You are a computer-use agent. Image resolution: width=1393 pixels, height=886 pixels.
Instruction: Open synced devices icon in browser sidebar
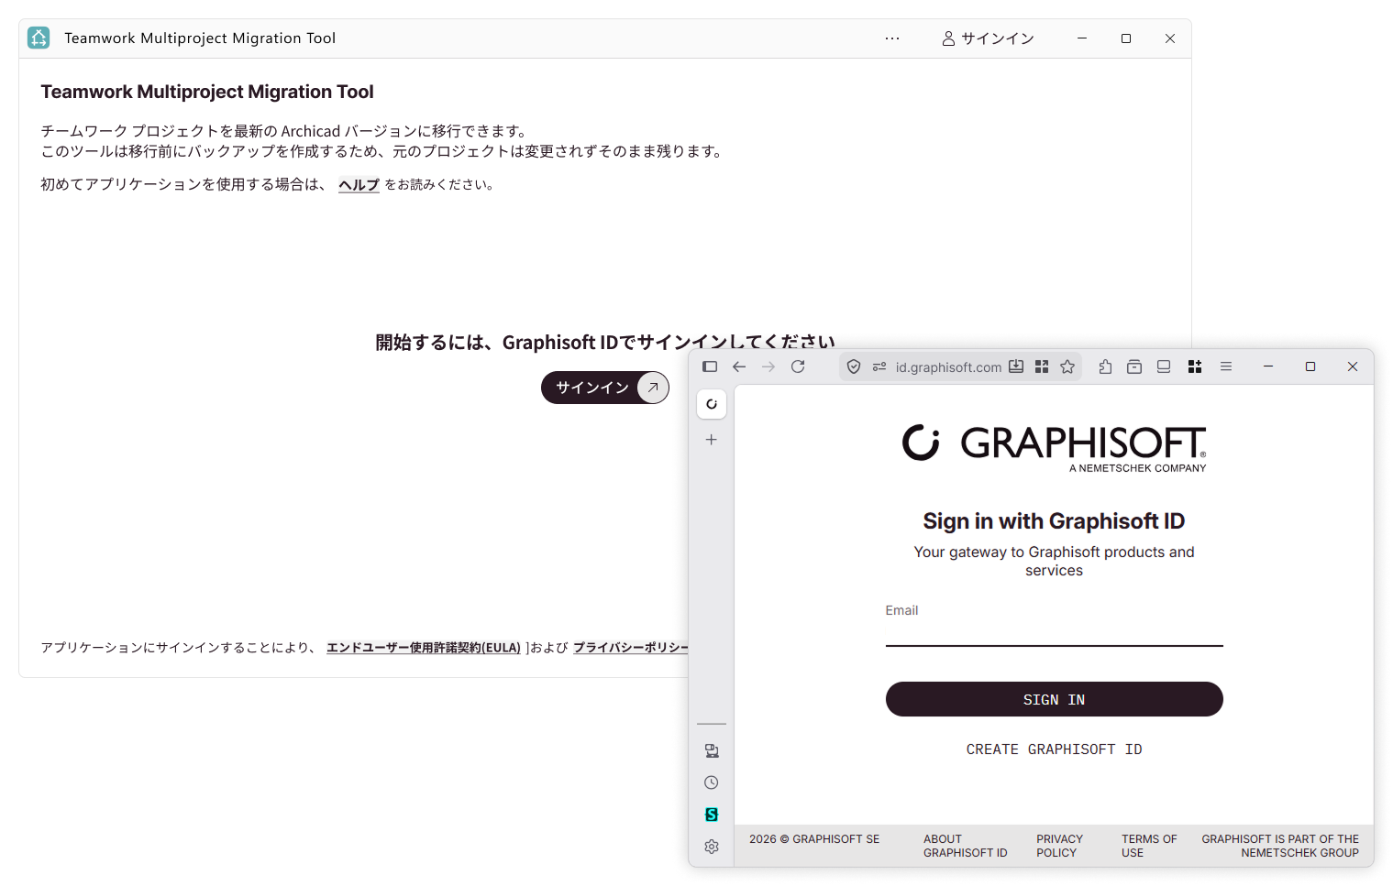[x=712, y=751]
